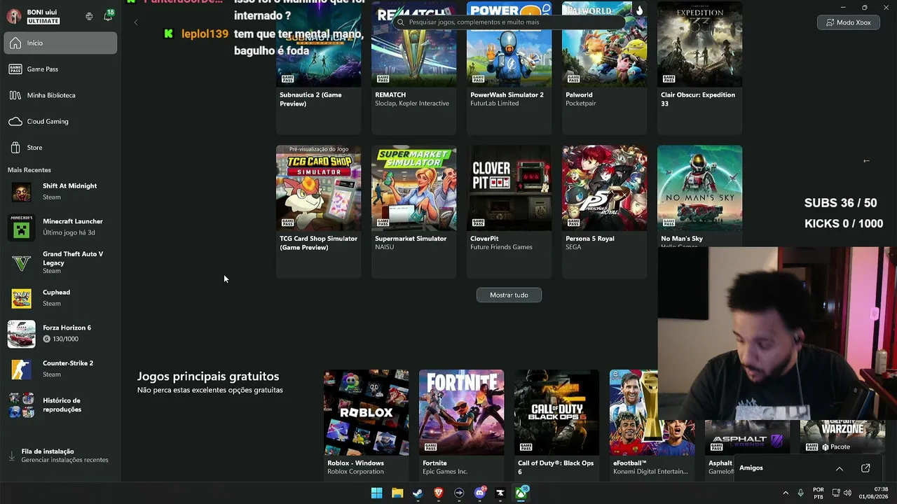Open the Windows Start menu

click(376, 493)
